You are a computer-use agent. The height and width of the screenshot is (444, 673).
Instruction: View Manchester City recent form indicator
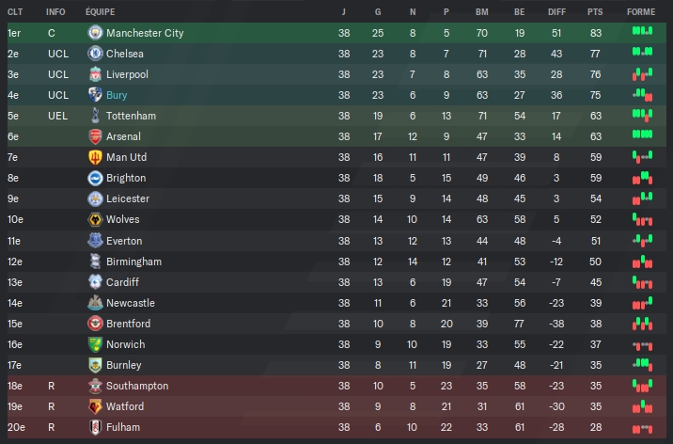coord(642,31)
